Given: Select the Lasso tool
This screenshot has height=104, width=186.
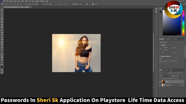Looking at the screenshot, I should tap(2, 15).
